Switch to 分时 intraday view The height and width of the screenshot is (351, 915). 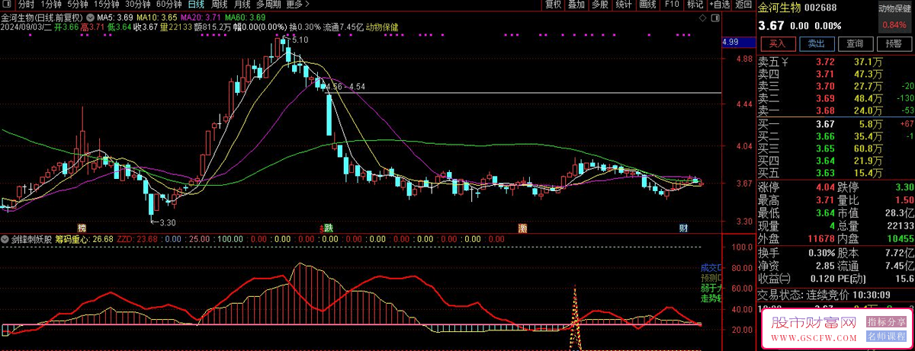pos(26,5)
